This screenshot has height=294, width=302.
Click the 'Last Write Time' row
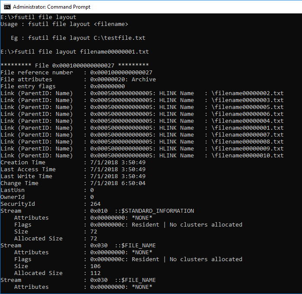coord(73,176)
